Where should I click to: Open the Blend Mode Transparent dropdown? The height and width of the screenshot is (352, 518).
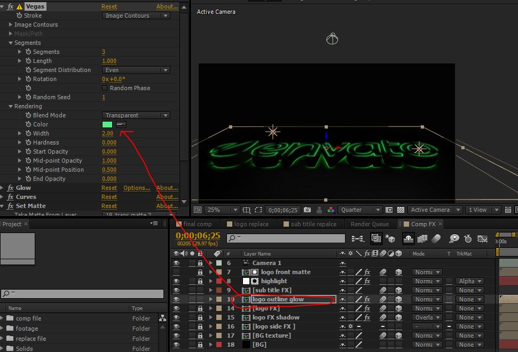tap(136, 115)
